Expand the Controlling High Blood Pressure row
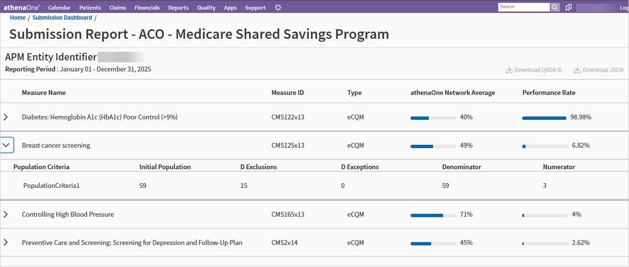The image size is (629, 267). pyautogui.click(x=6, y=214)
